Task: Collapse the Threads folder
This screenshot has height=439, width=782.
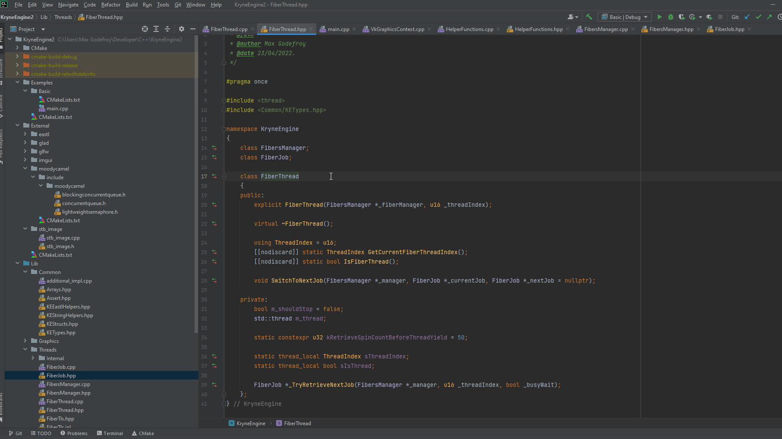Action: click(x=25, y=349)
